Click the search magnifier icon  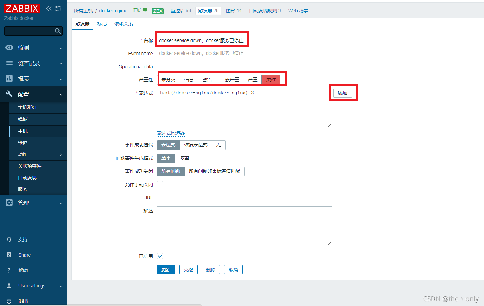[58, 31]
